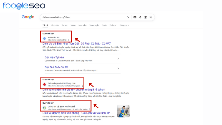Click Commitment to Quality Ưu Đãi 20% description
This screenshot has width=222, height=125.
tap(68, 61)
